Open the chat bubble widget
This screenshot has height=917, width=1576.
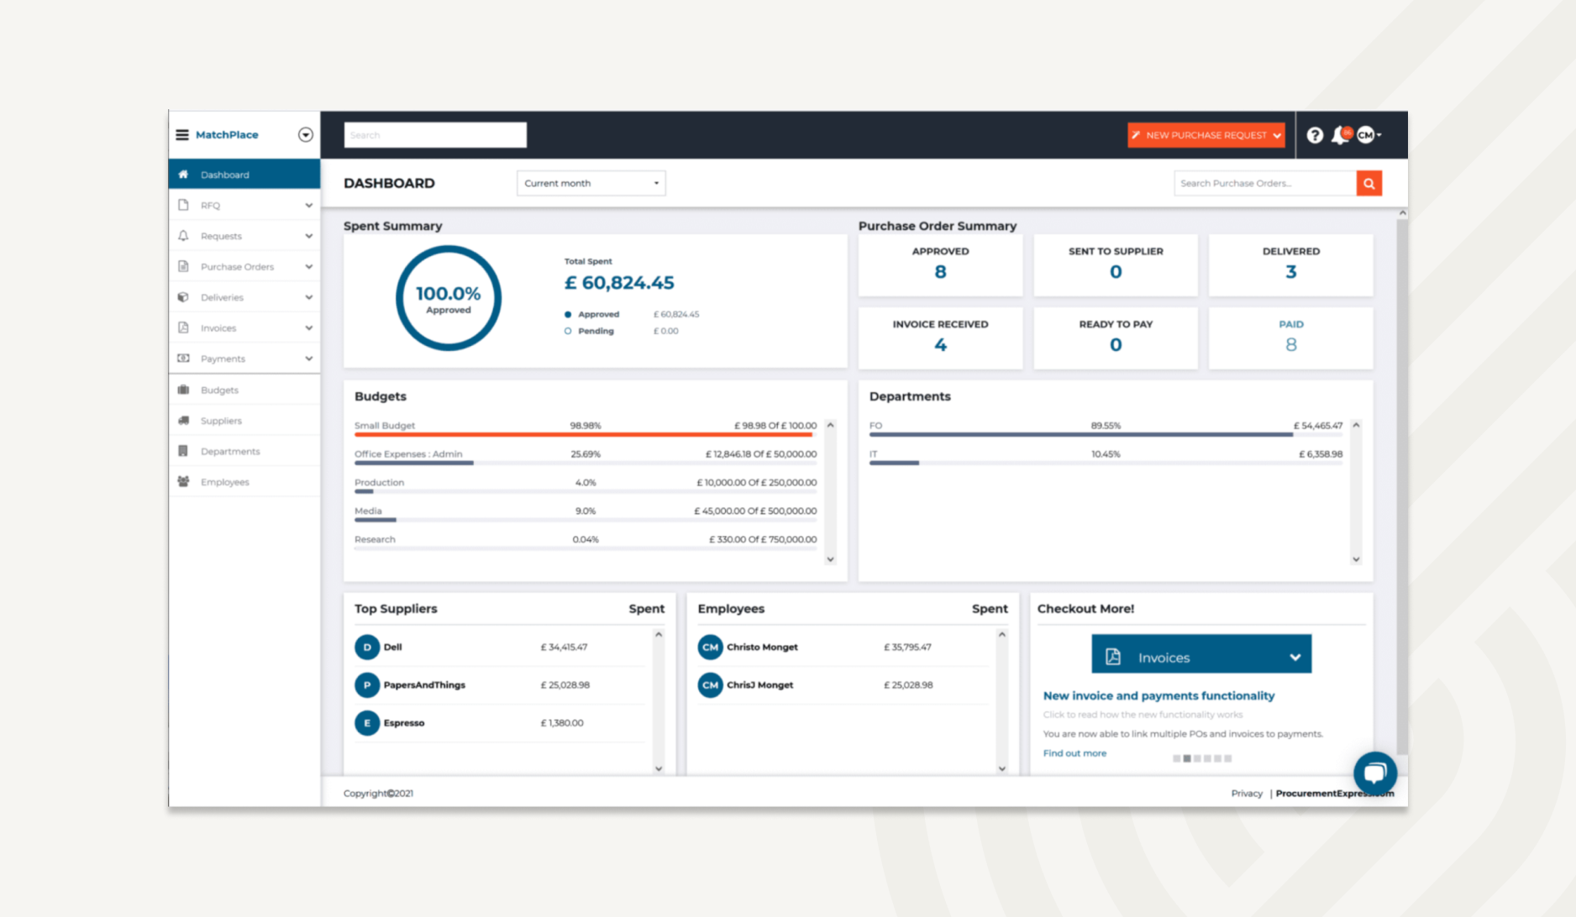(x=1375, y=773)
